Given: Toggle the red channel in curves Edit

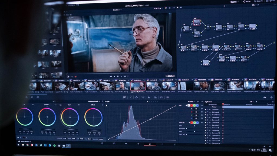Looking at the screenshot, I should coord(192,105).
